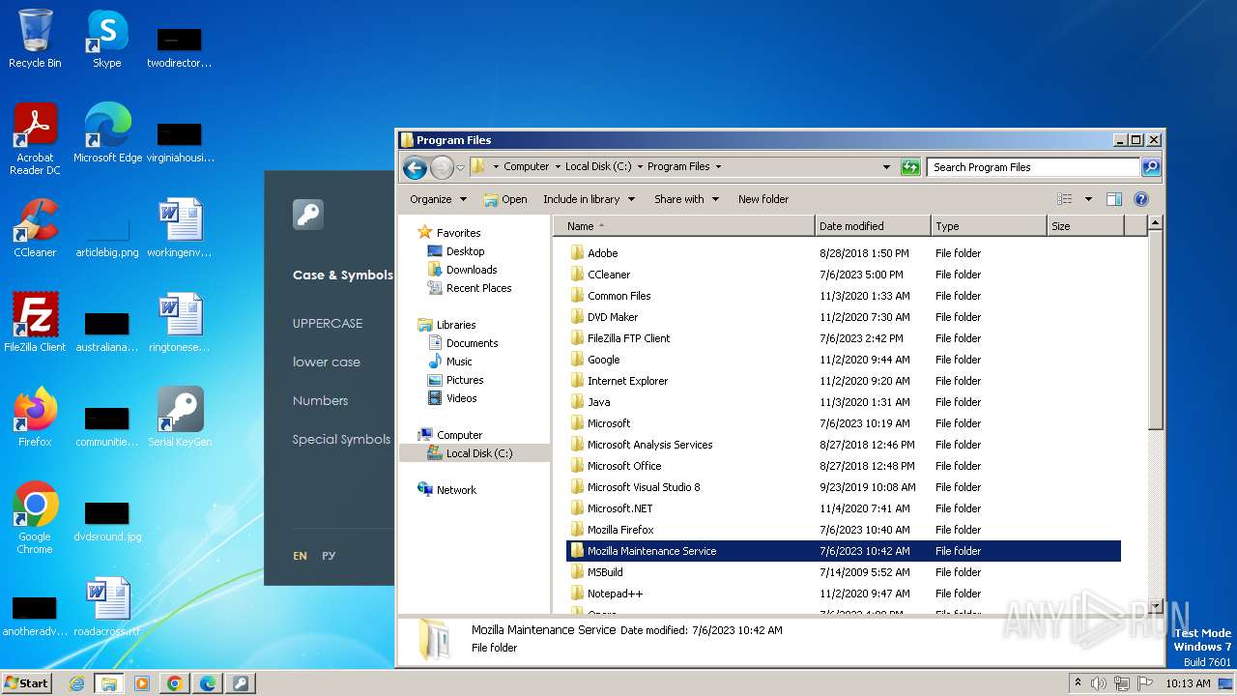Sort by the Date modified column
Viewport: 1237px width, 696px height.
(x=874, y=226)
